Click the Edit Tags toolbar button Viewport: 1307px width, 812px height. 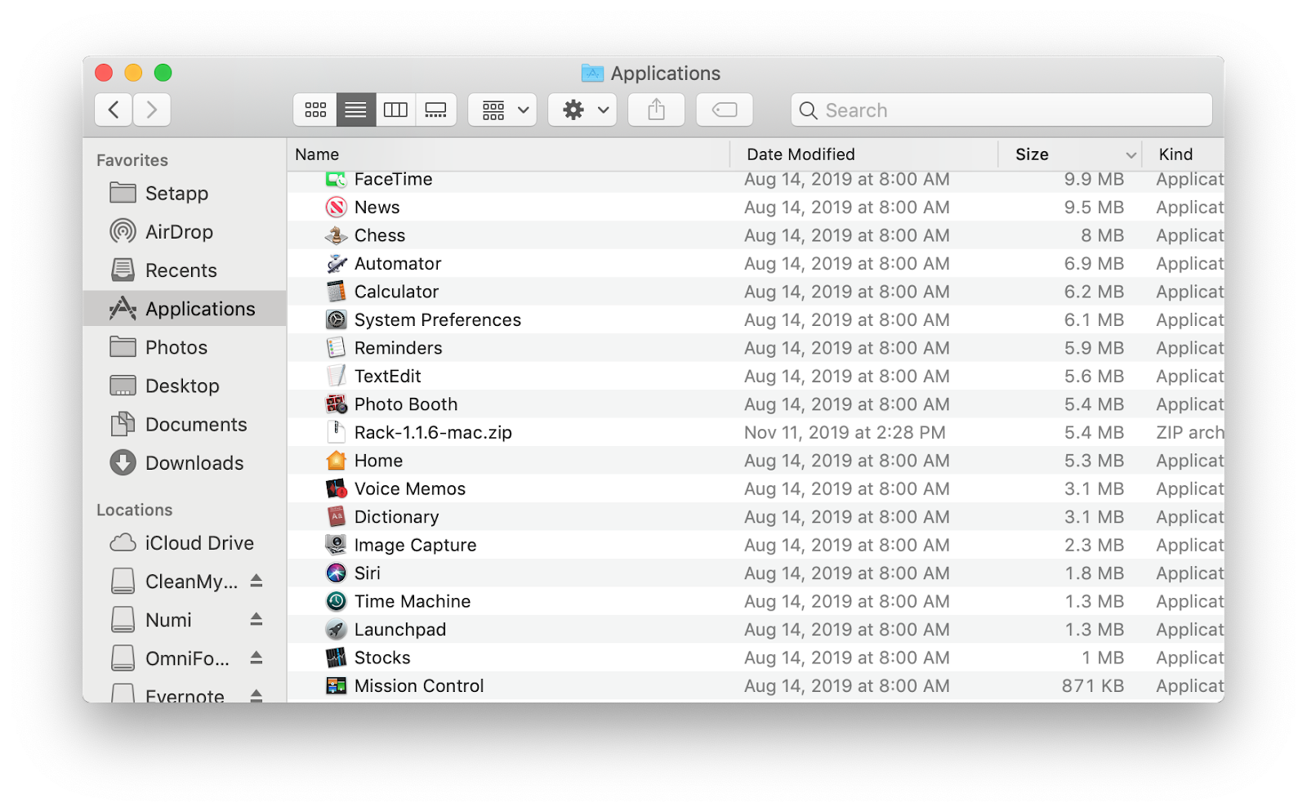725,109
